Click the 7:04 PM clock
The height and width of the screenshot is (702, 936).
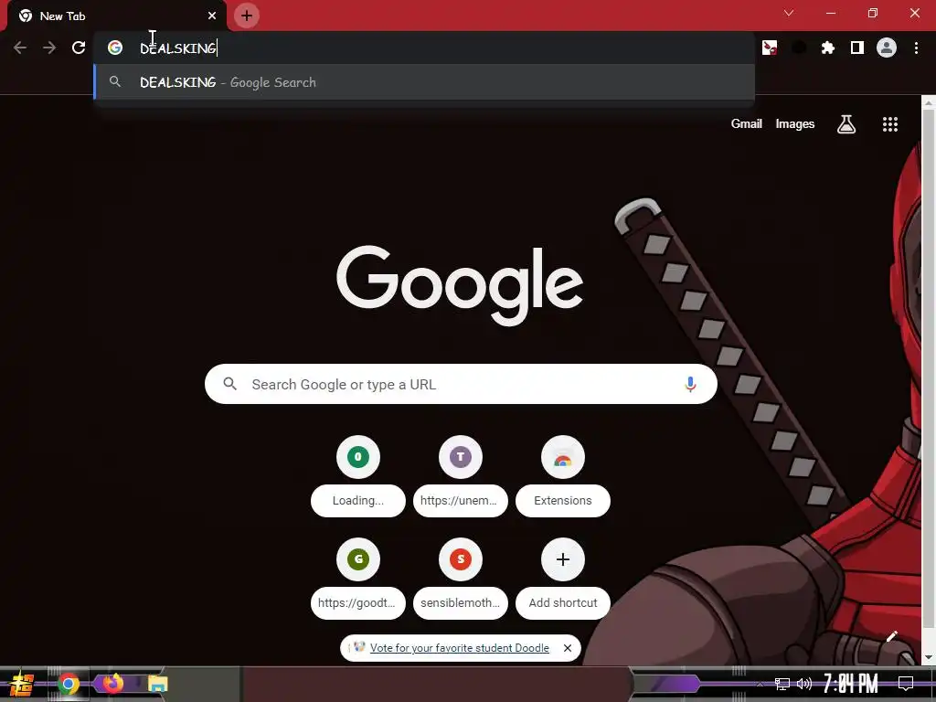(x=851, y=684)
